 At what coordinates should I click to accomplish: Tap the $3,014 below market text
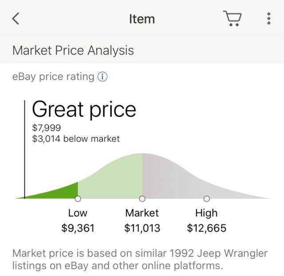[76, 139]
